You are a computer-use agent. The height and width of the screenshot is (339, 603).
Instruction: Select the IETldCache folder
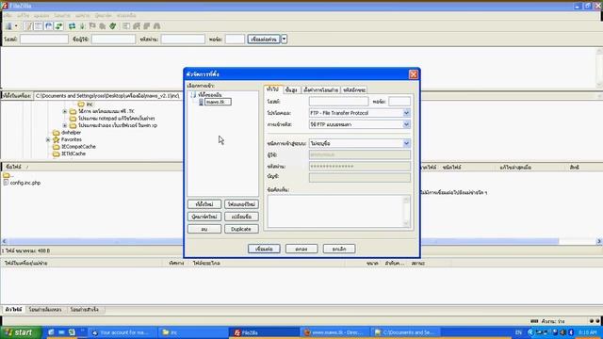(x=73, y=153)
